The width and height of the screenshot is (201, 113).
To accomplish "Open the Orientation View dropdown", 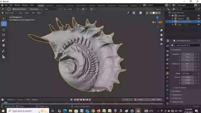I will pos(51,9).
